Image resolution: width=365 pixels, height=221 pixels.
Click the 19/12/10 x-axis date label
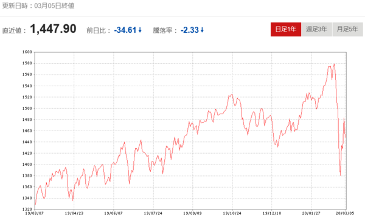[272, 213]
